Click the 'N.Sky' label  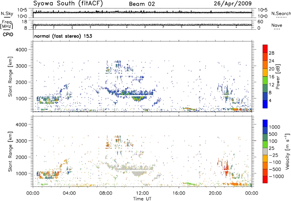coord(7,13)
